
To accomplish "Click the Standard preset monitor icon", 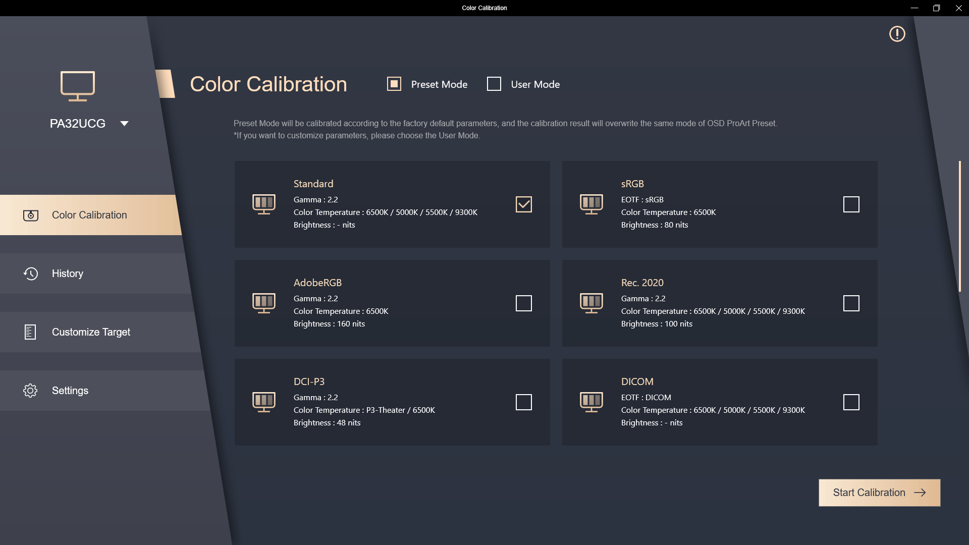I will pos(264,204).
